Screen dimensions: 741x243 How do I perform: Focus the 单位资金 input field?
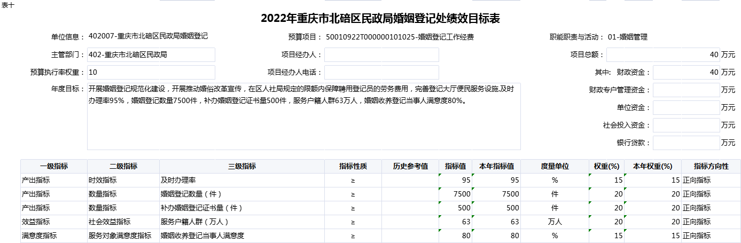point(686,107)
